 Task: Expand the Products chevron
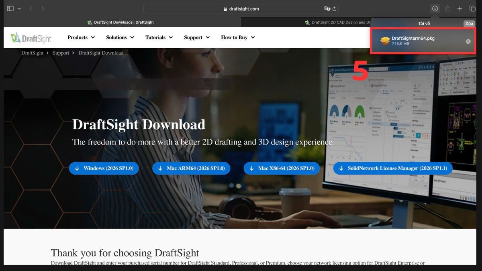click(x=93, y=37)
